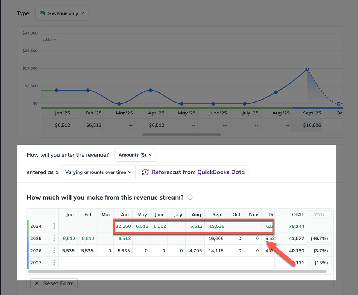The image size is (358, 295).
Task: Open the Amounts ($) entry method dropdown
Action: point(135,155)
